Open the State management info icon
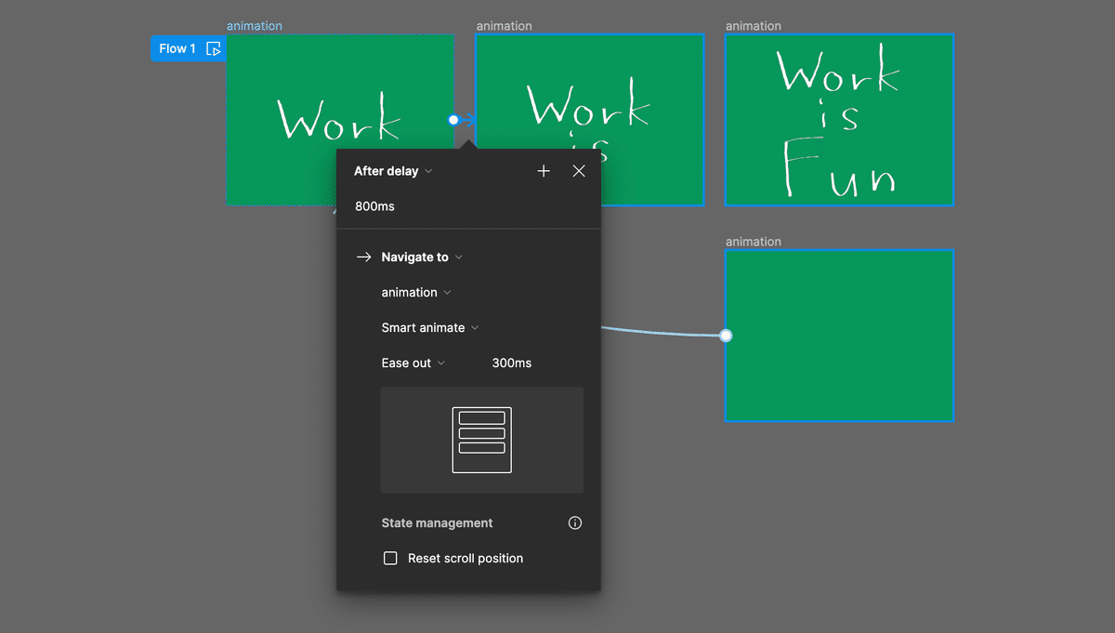Image resolution: width=1115 pixels, height=633 pixels. [x=575, y=523]
